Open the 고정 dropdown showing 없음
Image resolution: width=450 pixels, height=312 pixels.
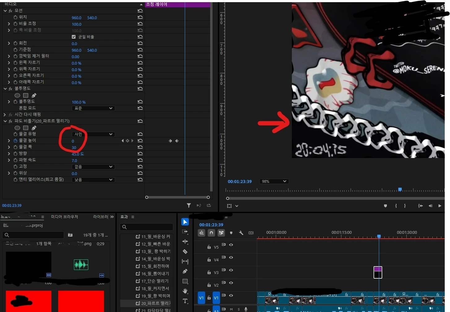pos(93,167)
